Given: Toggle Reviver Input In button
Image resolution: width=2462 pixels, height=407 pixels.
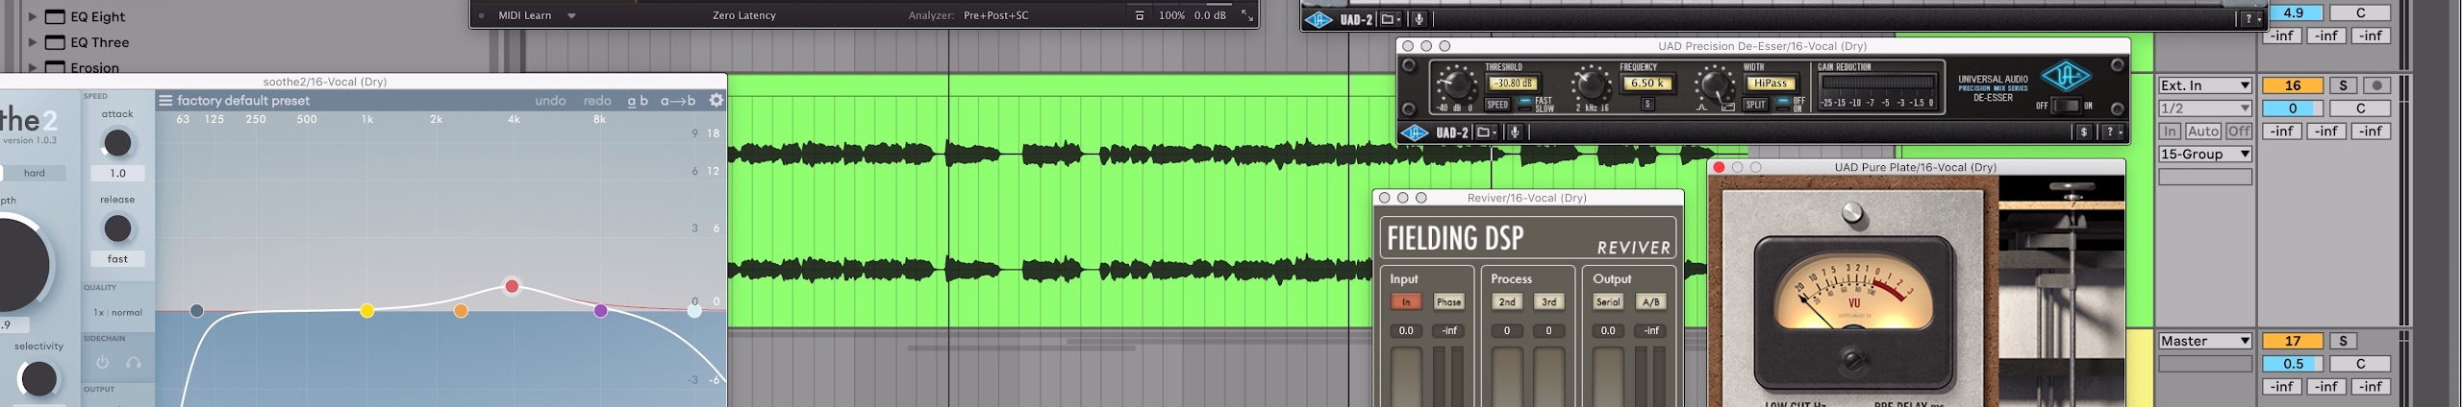Looking at the screenshot, I should coord(1405,301).
